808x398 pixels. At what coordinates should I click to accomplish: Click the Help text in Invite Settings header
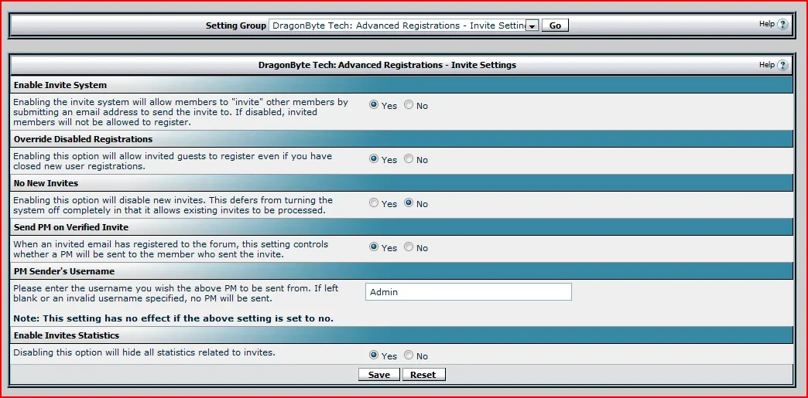(767, 64)
